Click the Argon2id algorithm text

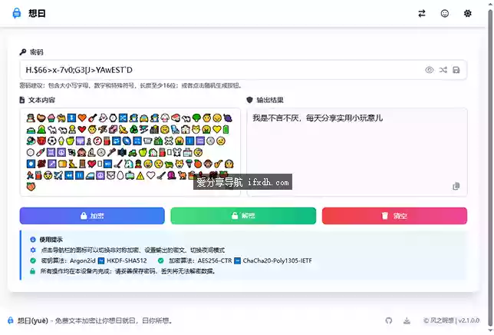83,260
